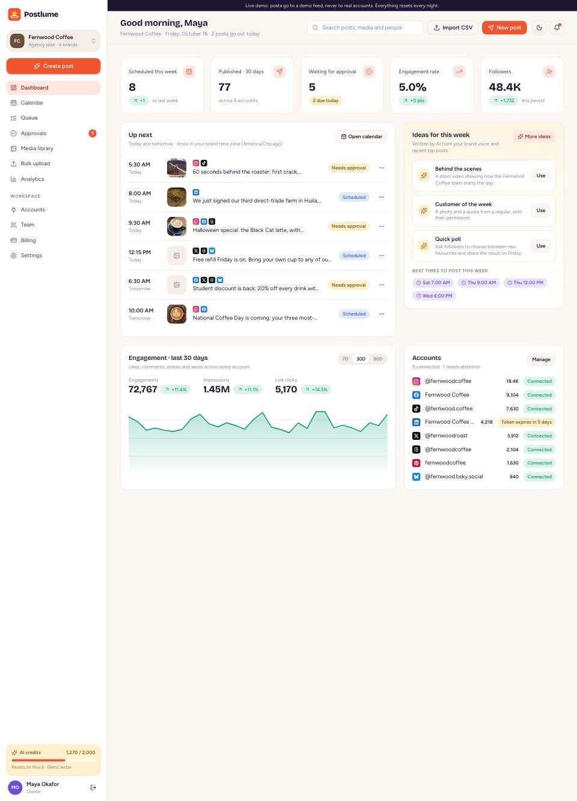Click the Postlume logo icon
Image resolution: width=577 pixels, height=801 pixels.
14,14
